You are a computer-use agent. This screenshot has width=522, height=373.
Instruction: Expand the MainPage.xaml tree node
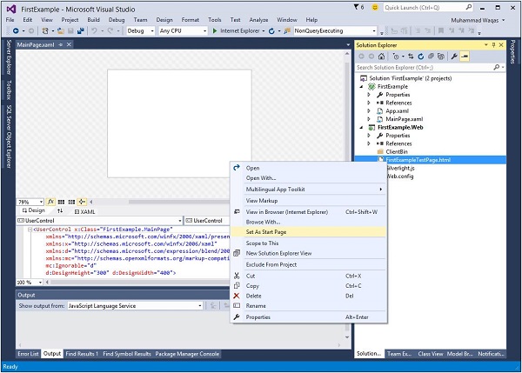point(369,117)
